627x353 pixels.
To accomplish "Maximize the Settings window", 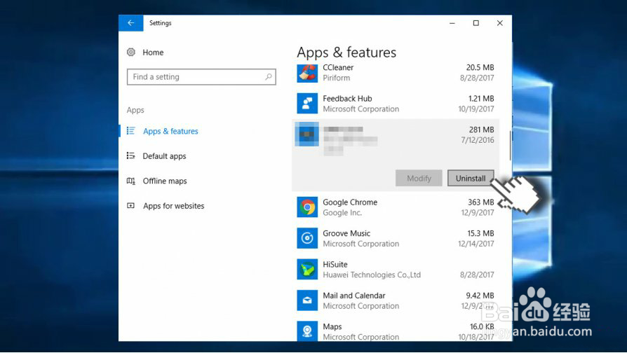I will 476,23.
